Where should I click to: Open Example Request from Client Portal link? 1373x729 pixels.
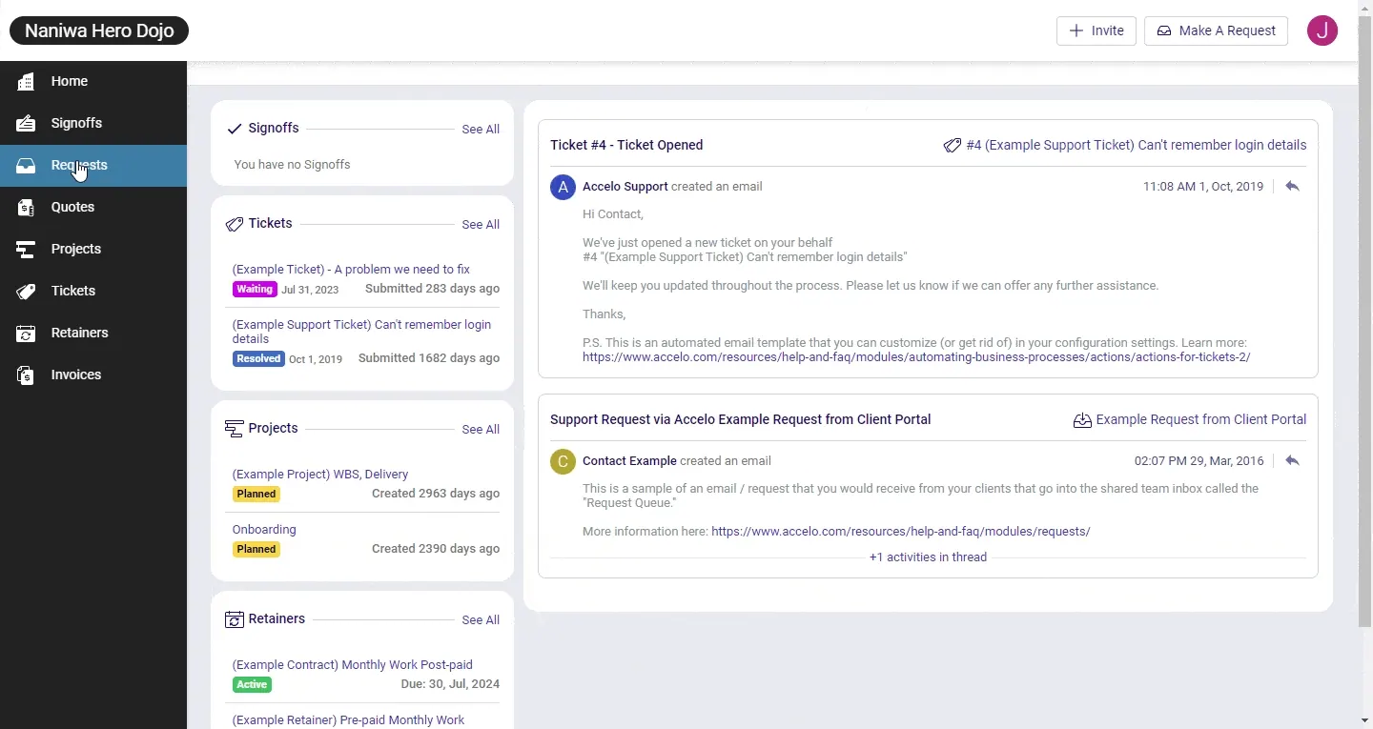pos(1201,420)
